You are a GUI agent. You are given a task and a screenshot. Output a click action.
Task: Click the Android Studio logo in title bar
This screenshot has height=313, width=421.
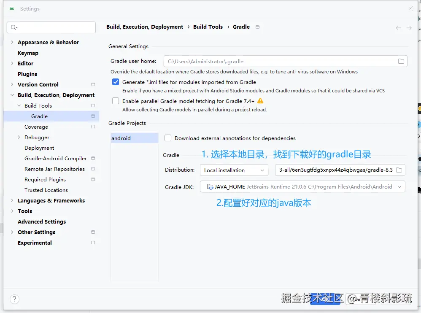(12, 8)
